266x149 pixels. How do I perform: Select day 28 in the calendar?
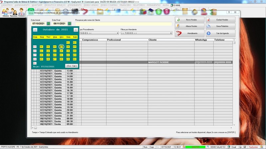click(61, 59)
